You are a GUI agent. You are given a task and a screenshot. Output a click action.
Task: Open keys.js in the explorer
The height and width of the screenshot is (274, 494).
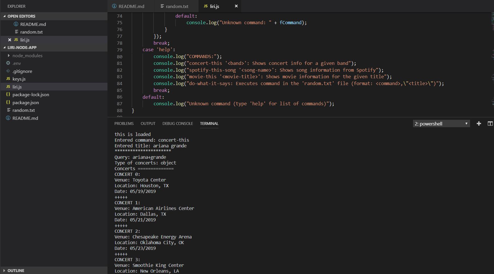(19, 79)
